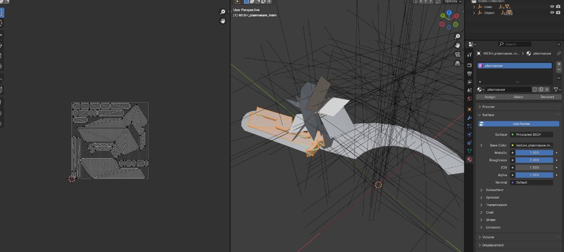Image resolution: width=564 pixels, height=252 pixels.
Task: Add a material slot with plus button
Action: coord(559,64)
